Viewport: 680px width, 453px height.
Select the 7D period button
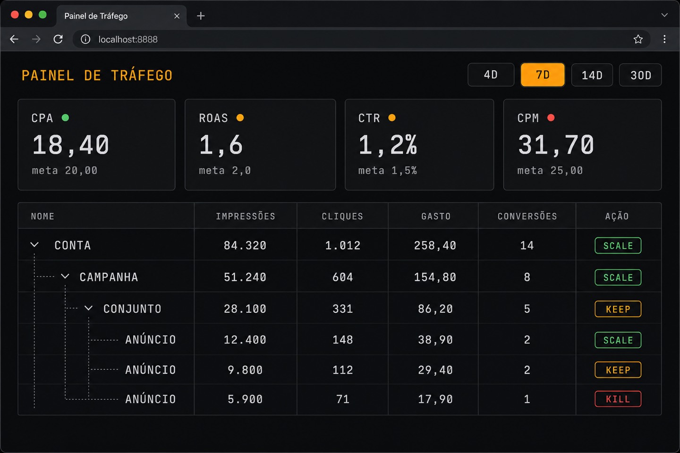tap(543, 75)
